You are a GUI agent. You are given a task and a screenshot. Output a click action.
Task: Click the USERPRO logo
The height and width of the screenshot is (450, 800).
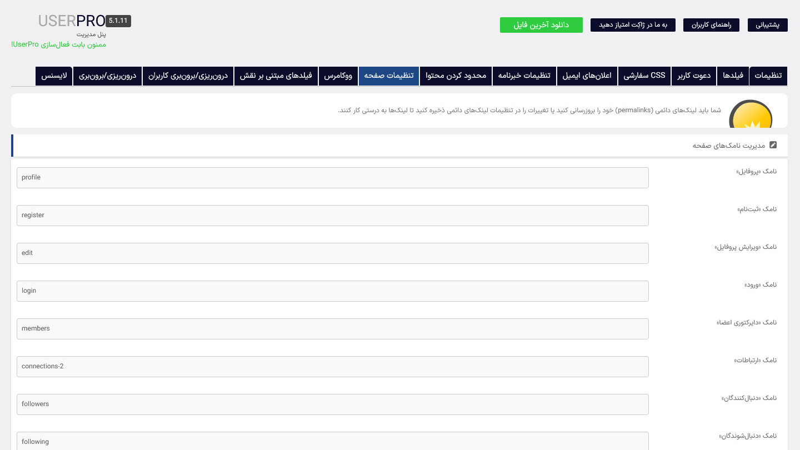(72, 21)
